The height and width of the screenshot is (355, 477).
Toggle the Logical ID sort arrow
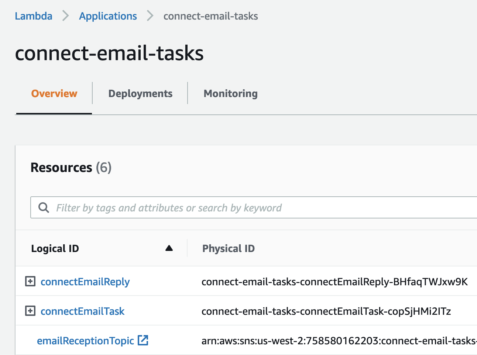pyautogui.click(x=169, y=248)
